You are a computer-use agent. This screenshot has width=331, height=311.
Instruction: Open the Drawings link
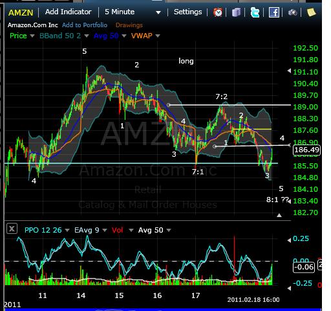129,25
